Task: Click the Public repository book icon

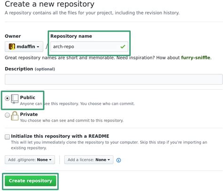Action: (x=15, y=99)
